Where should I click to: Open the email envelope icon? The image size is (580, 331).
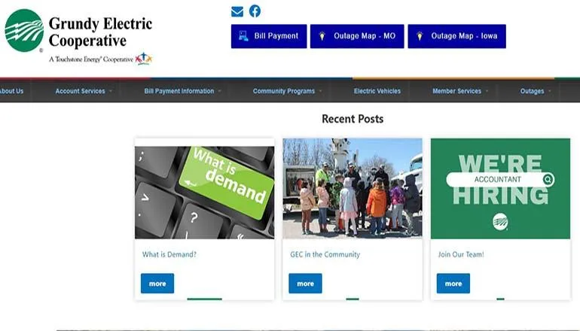[x=237, y=12]
